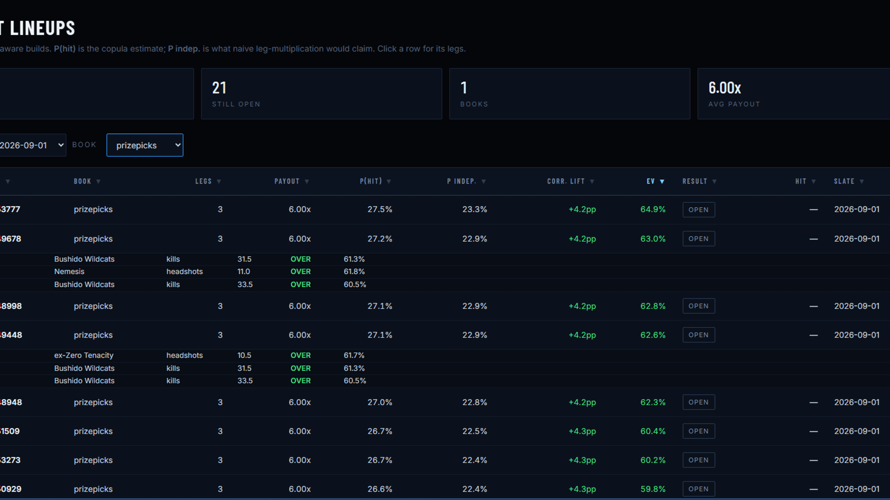Click the 22.8% P indep. value
The width and height of the screenshot is (890, 500).
tap(475, 402)
